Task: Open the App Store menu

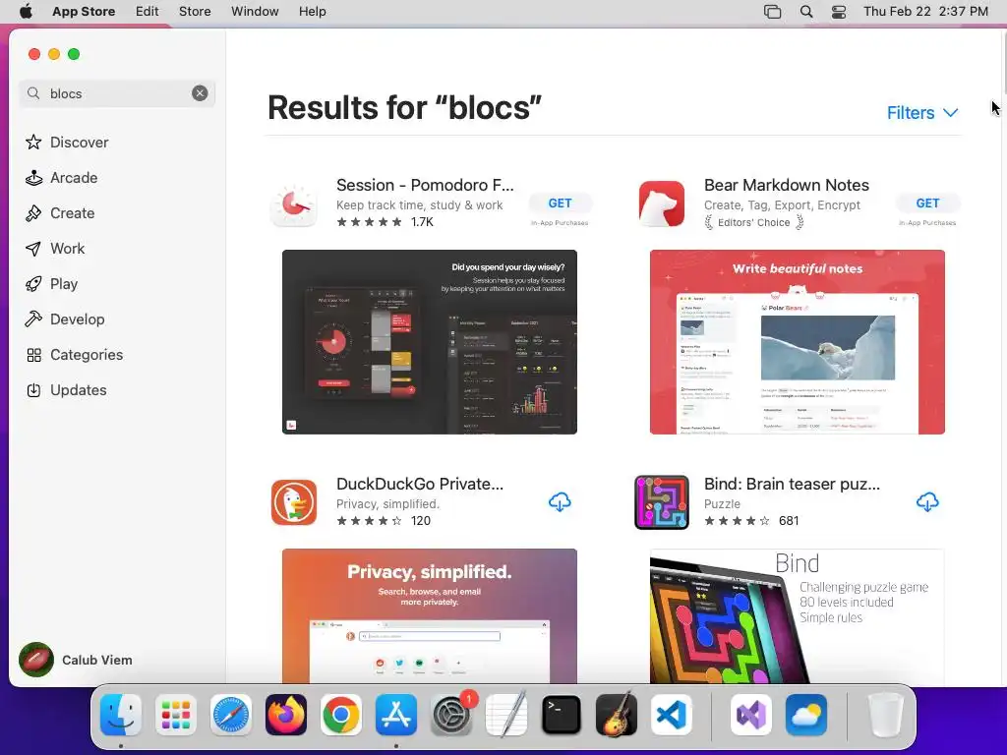Action: click(84, 12)
